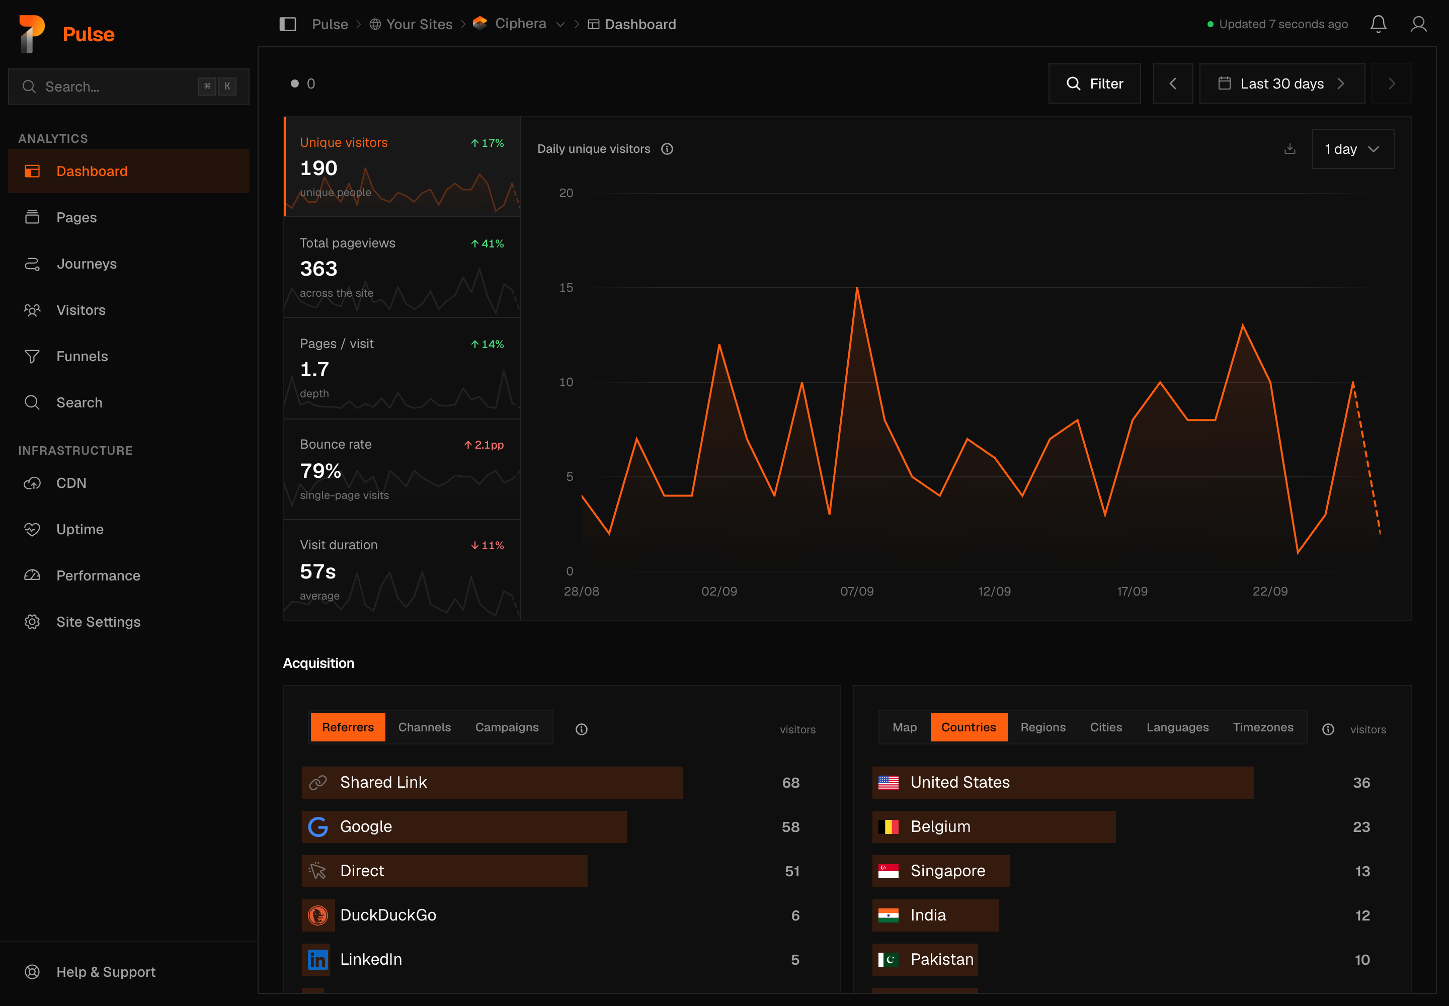The image size is (1449, 1006).
Task: Open the CDN infrastructure page
Action: [x=129, y=483]
